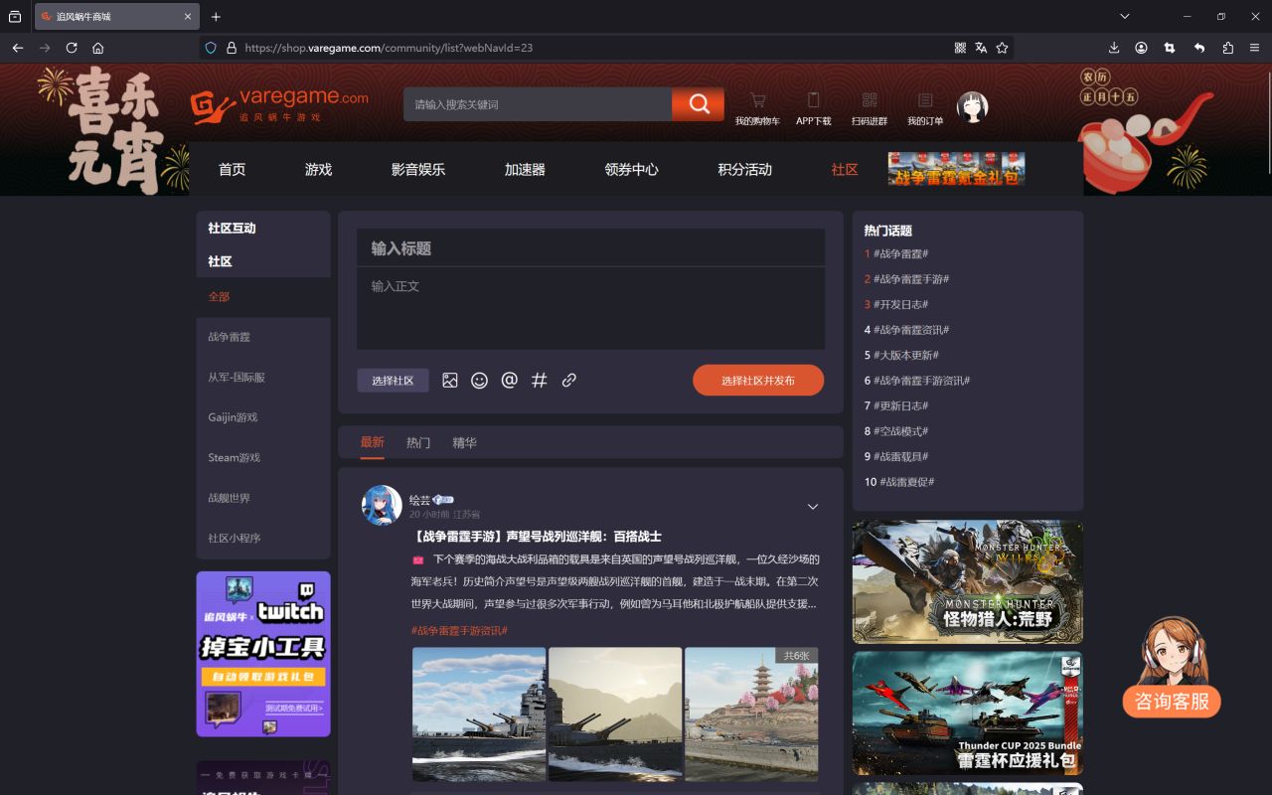Click the search keyword input field
Viewport: 1272px width, 795px height.
click(538, 104)
